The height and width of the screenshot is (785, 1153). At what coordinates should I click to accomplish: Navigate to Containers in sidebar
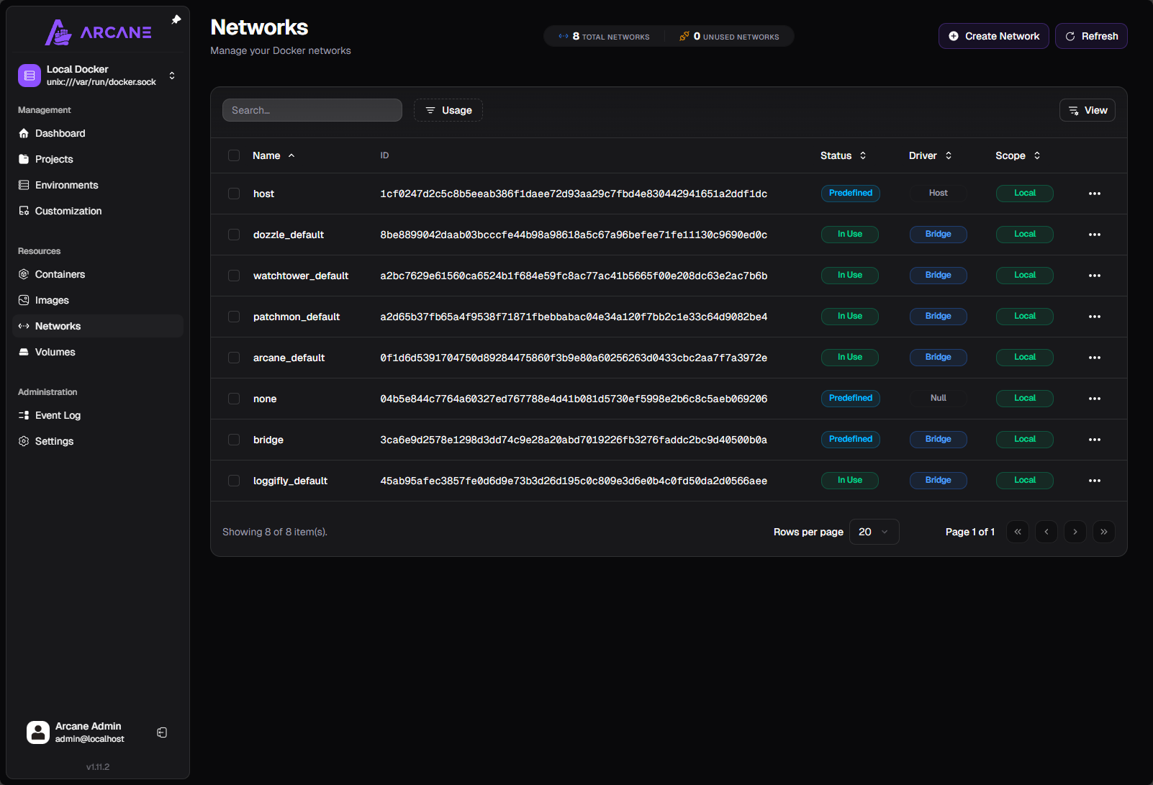[x=60, y=274]
